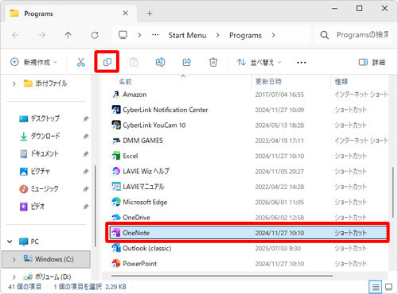This screenshot has height=294, width=398.
Task: Share the selected item using share icon
Action: coord(187,62)
